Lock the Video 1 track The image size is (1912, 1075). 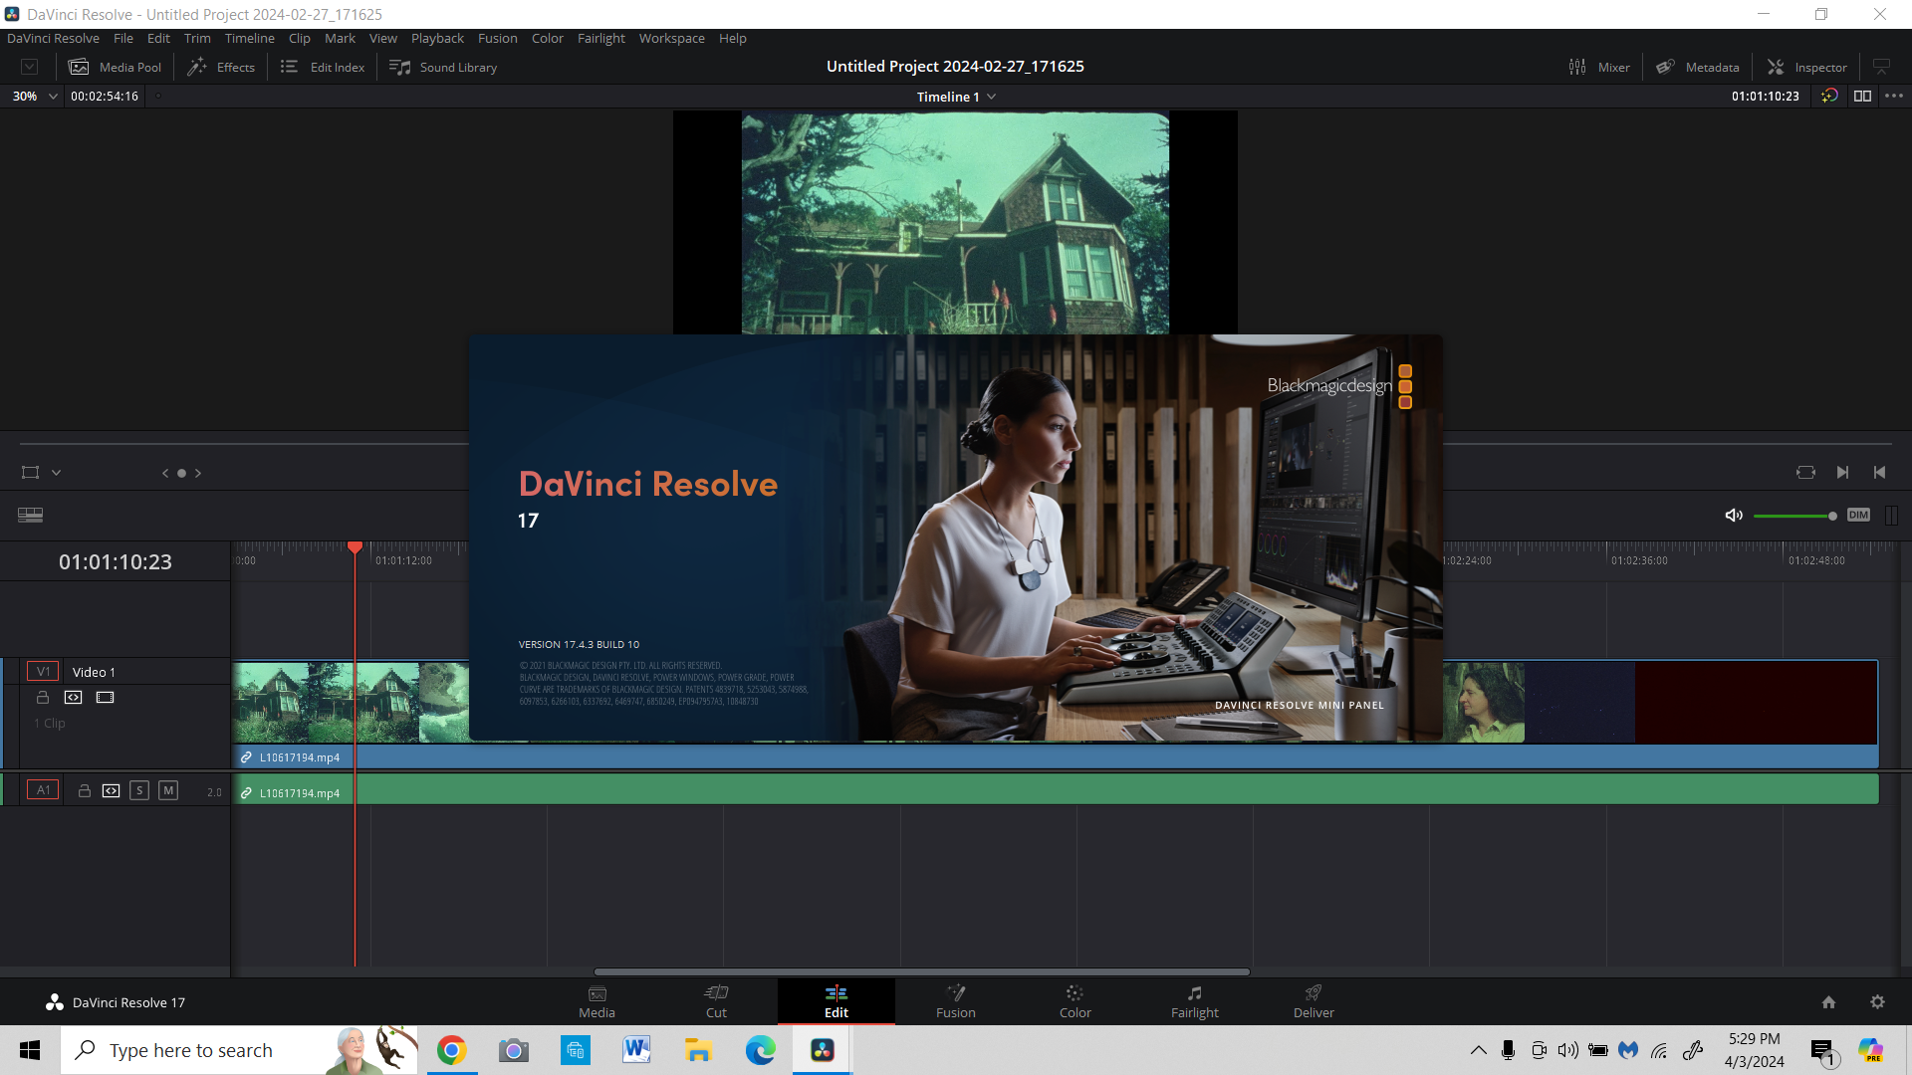43,698
